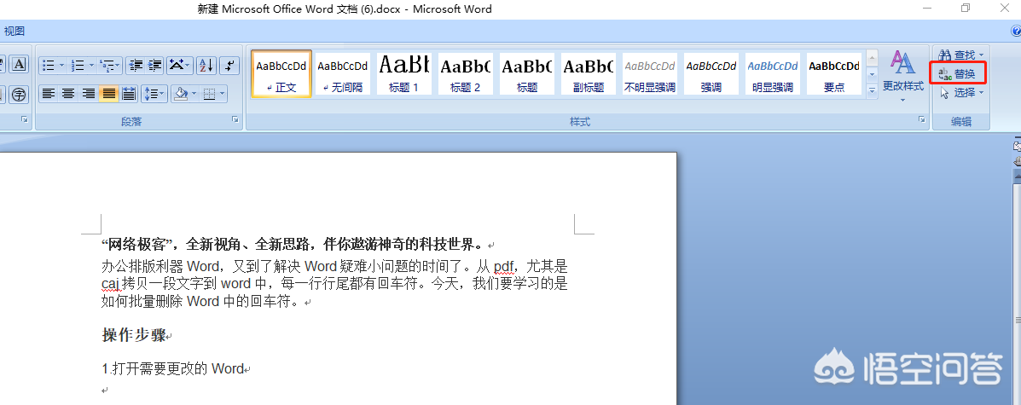Image resolution: width=1021 pixels, height=405 pixels.
Task: Toggle show/hide paragraph marks
Action: (229, 65)
